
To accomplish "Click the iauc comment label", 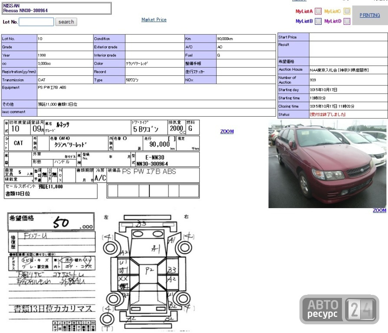I will tap(13, 112).
